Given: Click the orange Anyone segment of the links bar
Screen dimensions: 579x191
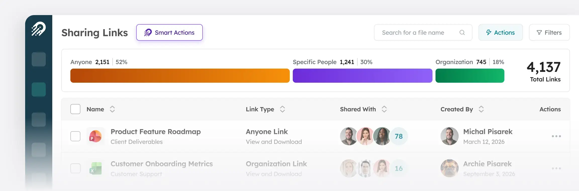Looking at the screenshot, I should (180, 75).
